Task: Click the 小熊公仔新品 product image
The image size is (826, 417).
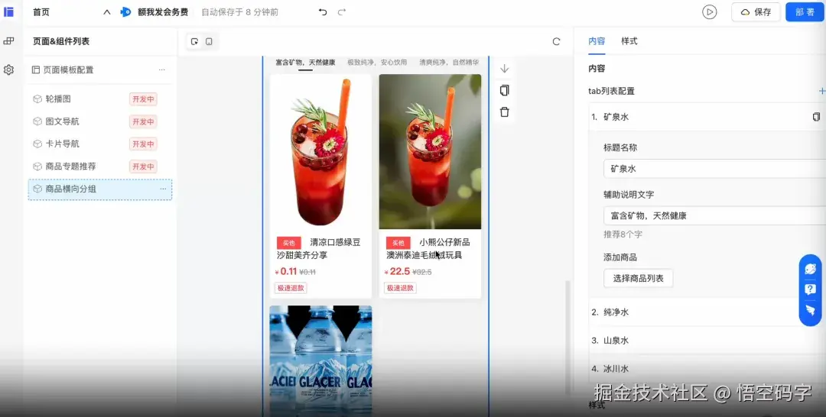Action: coord(430,151)
